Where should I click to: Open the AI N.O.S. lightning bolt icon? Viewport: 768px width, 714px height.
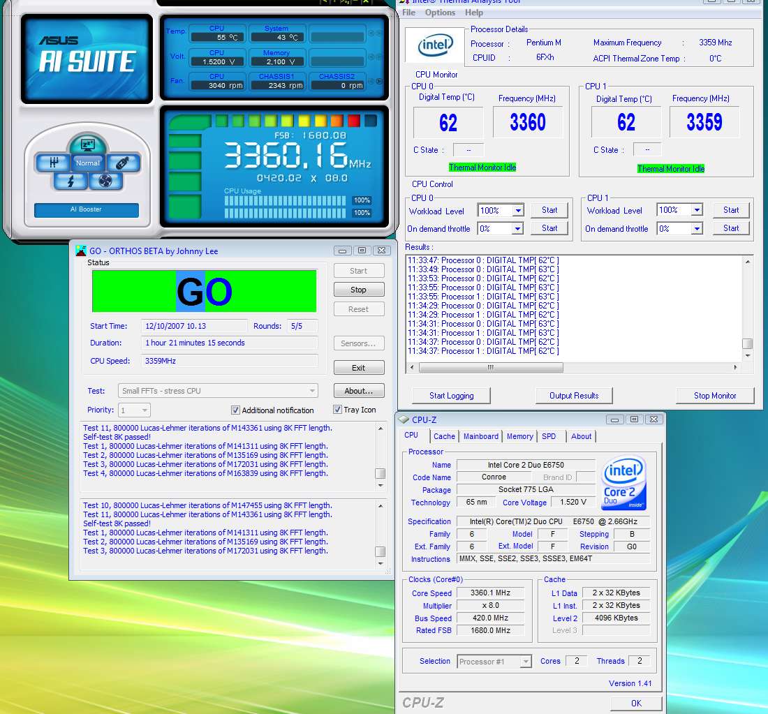tap(71, 181)
